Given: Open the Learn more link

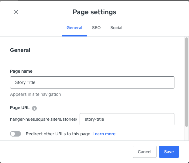Looking at the screenshot, I should 104,134.
